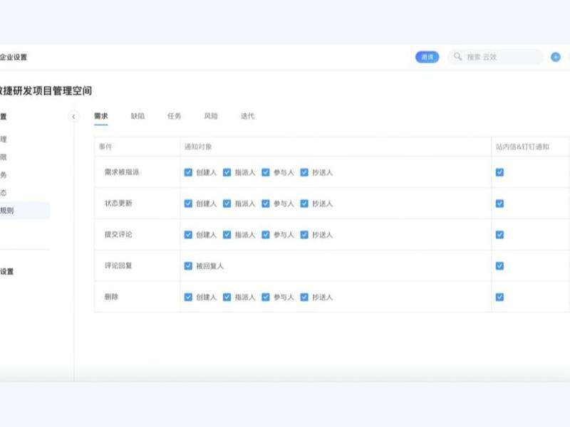Collapse the settings sidebar using the left chevron
This screenshot has height=427, width=570.
pos(72,116)
